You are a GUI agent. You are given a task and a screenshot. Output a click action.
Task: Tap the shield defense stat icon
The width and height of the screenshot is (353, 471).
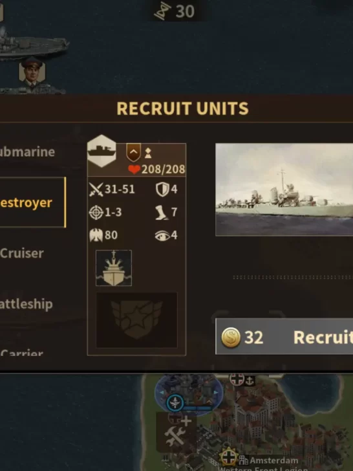[x=162, y=190]
